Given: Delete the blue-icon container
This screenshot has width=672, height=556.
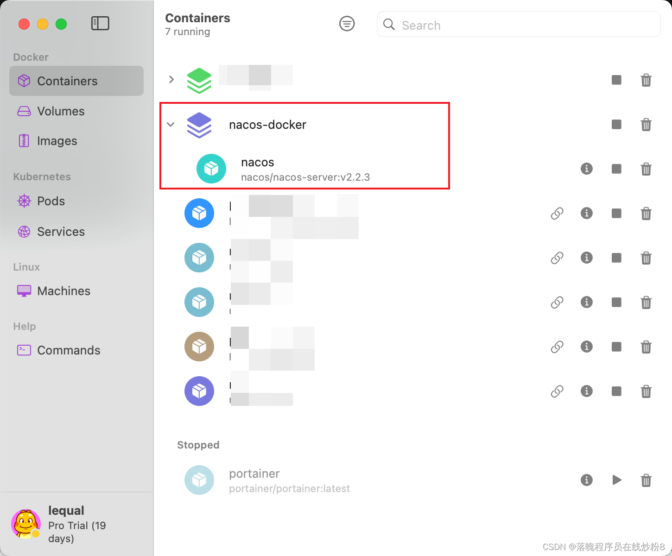Looking at the screenshot, I should [646, 214].
